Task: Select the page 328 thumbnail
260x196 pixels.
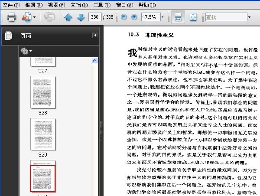Action: pyautogui.click(x=43, y=92)
